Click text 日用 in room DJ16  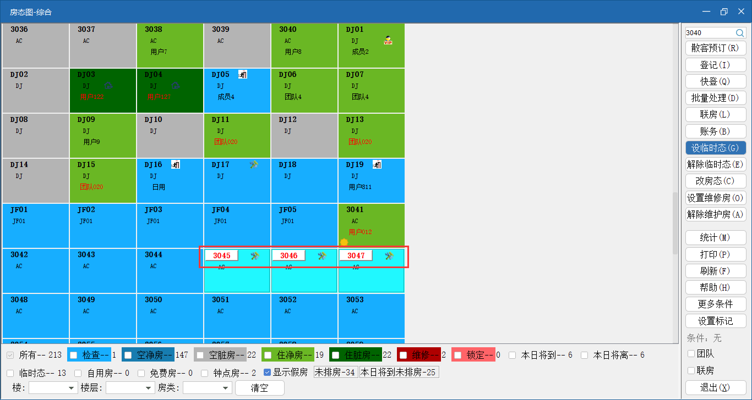(159, 187)
